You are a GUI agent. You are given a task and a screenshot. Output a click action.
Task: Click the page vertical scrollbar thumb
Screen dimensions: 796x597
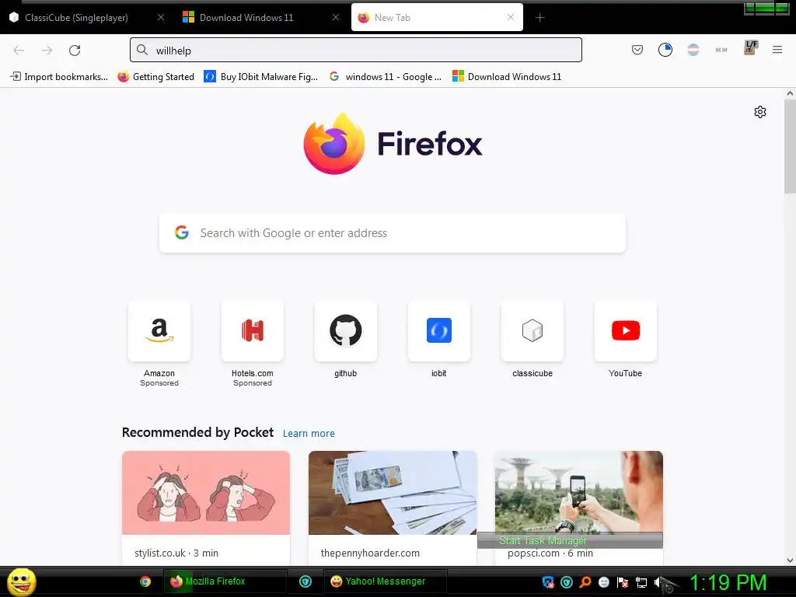pyautogui.click(x=790, y=146)
